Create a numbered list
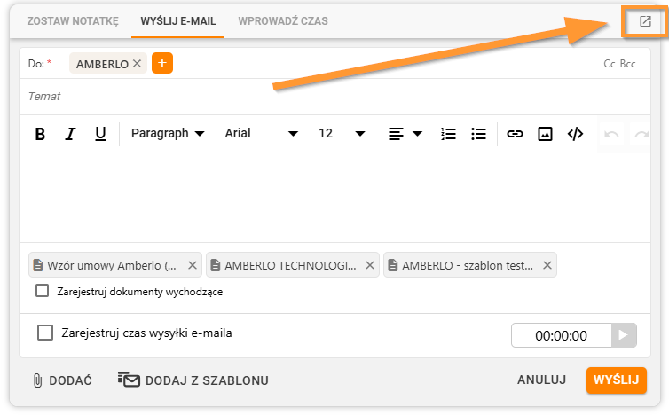The image size is (669, 415). tap(448, 134)
